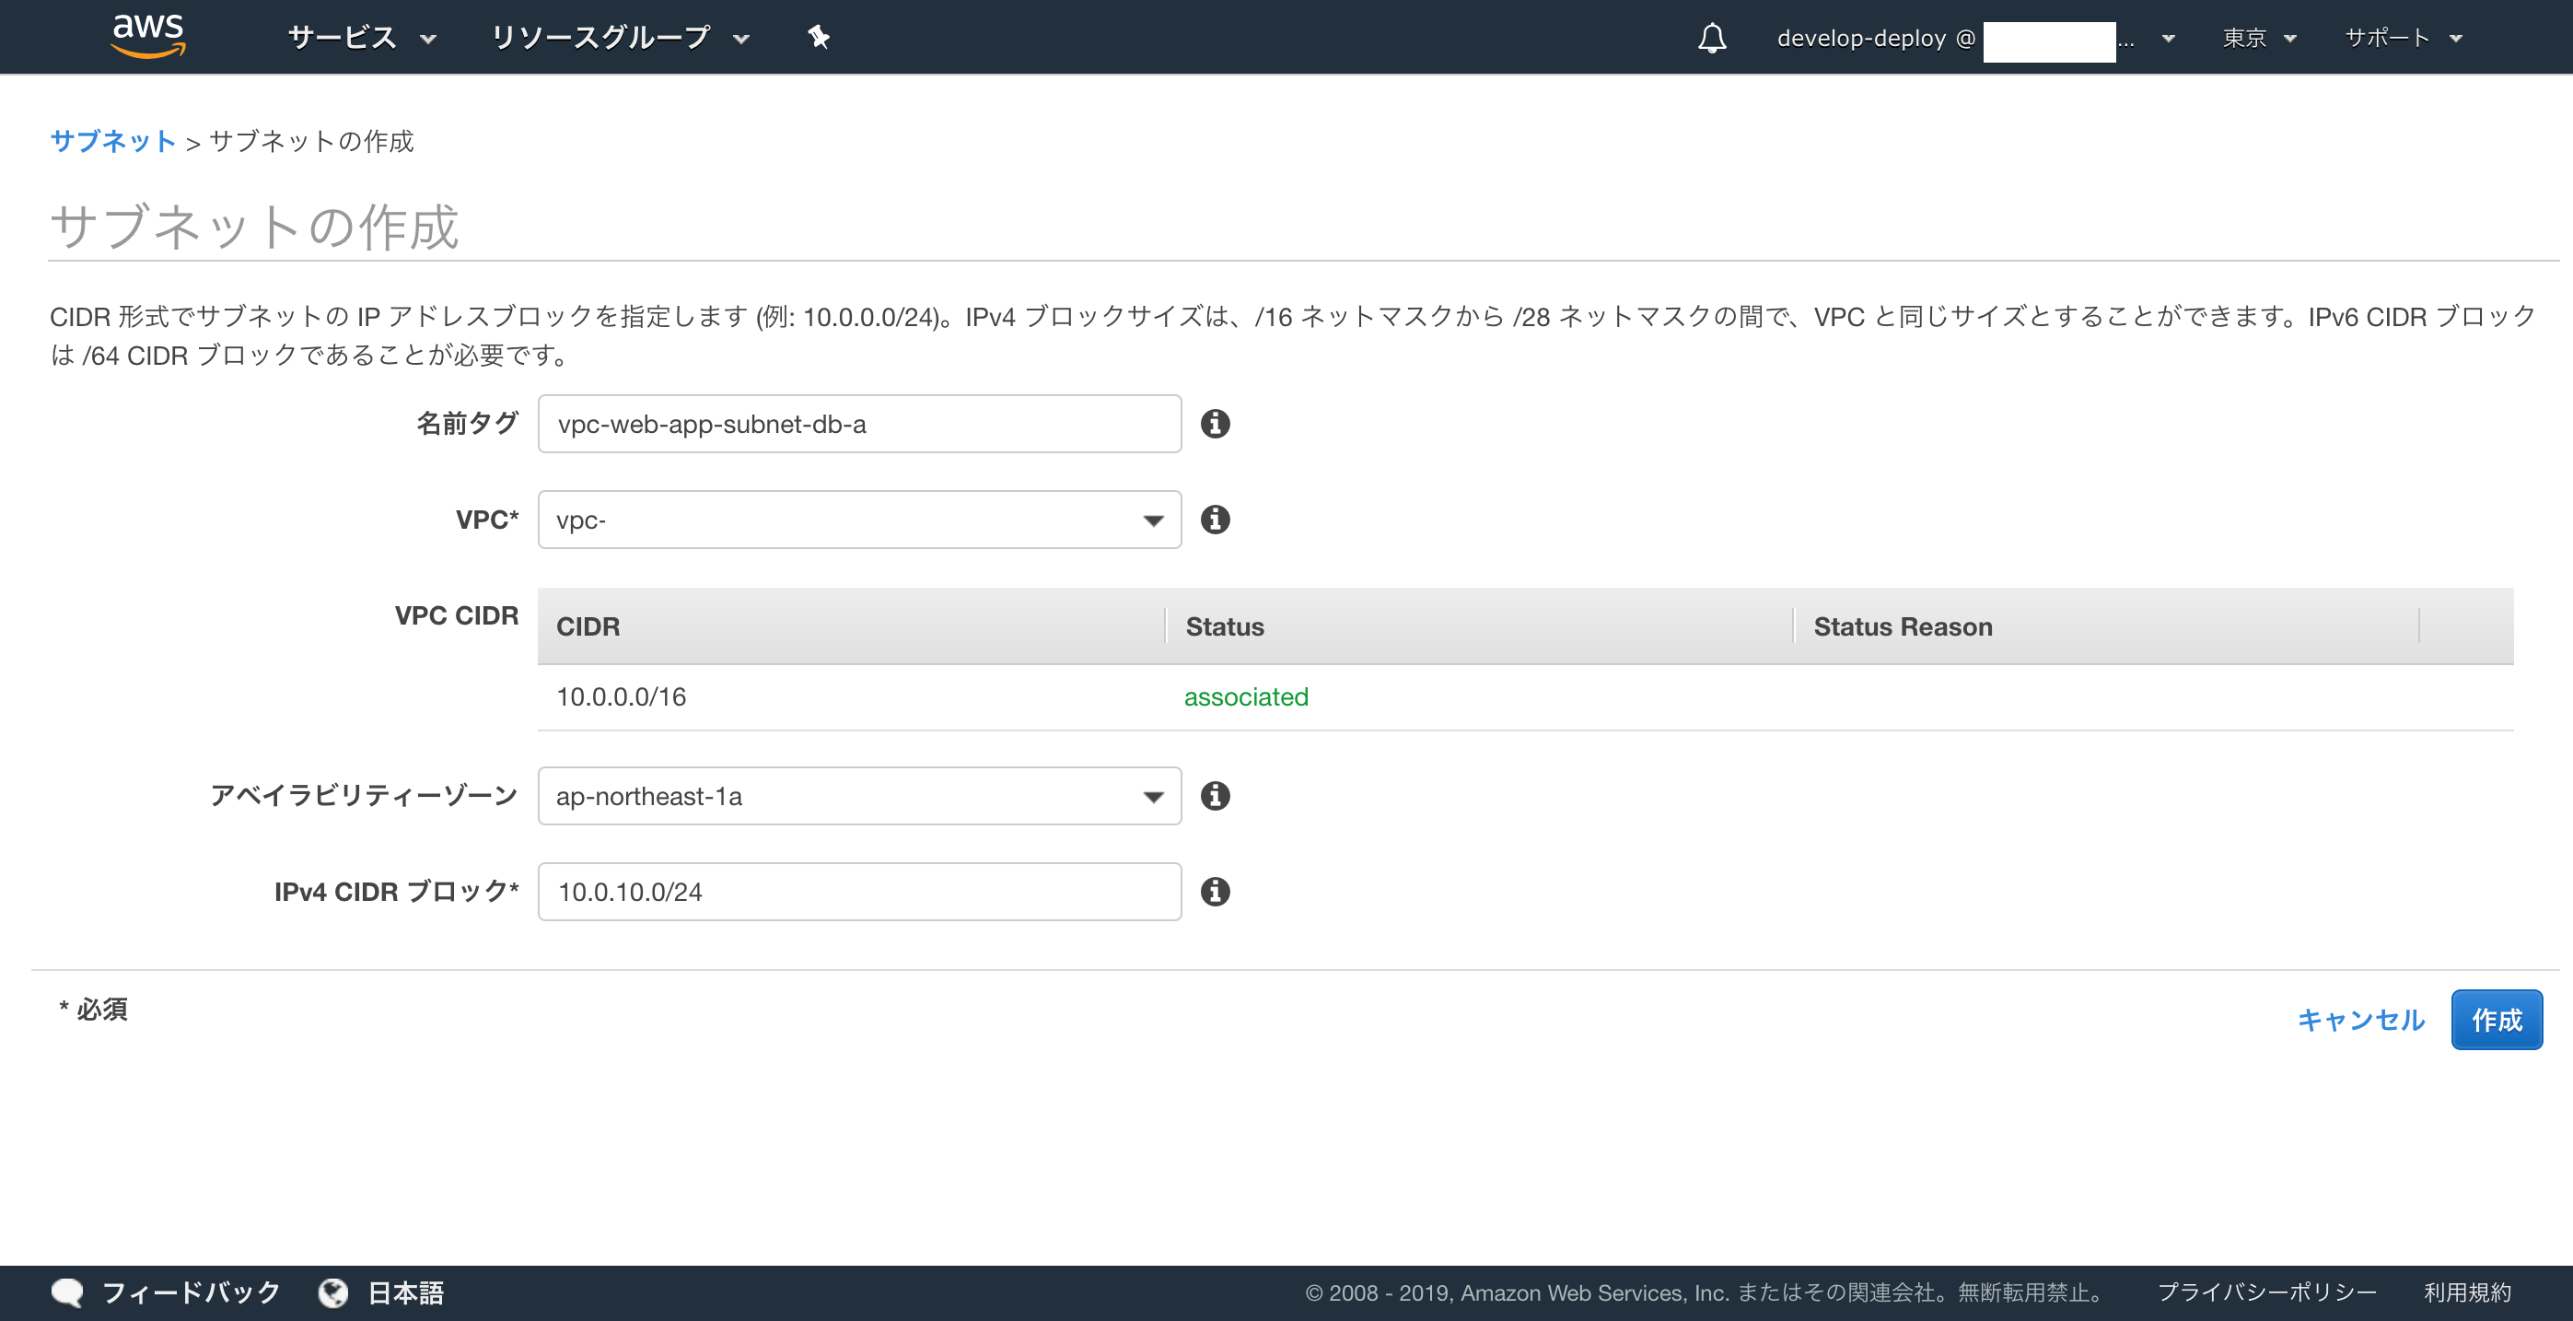Click the サブネット breadcrumb link
The width and height of the screenshot is (2573, 1321).
pyautogui.click(x=113, y=141)
